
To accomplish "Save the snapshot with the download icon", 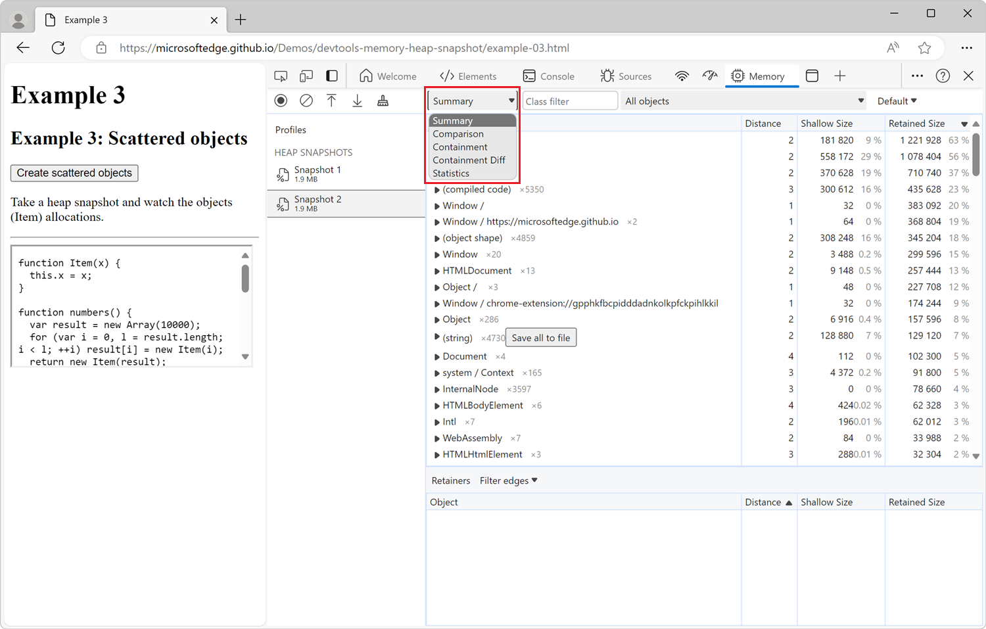I will (357, 100).
